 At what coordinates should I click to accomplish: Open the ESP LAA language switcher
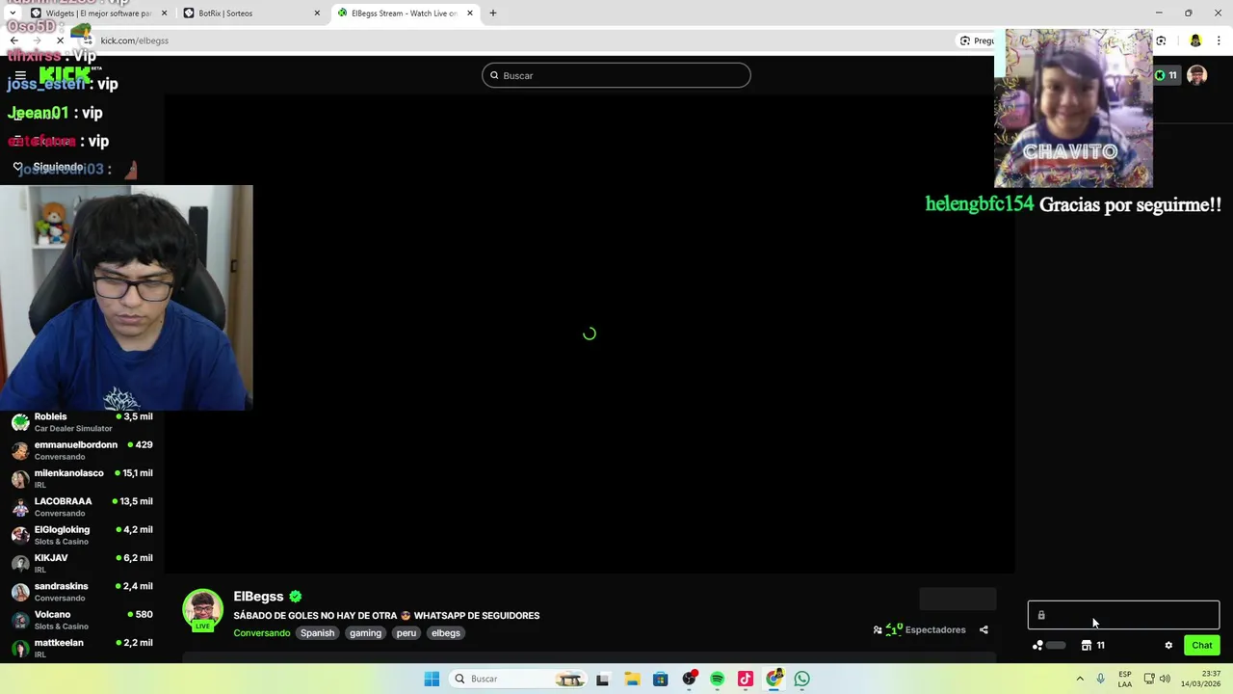(x=1125, y=679)
